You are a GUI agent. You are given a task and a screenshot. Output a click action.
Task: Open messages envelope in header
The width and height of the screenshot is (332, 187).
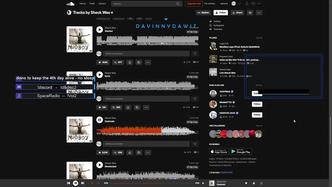253,4
